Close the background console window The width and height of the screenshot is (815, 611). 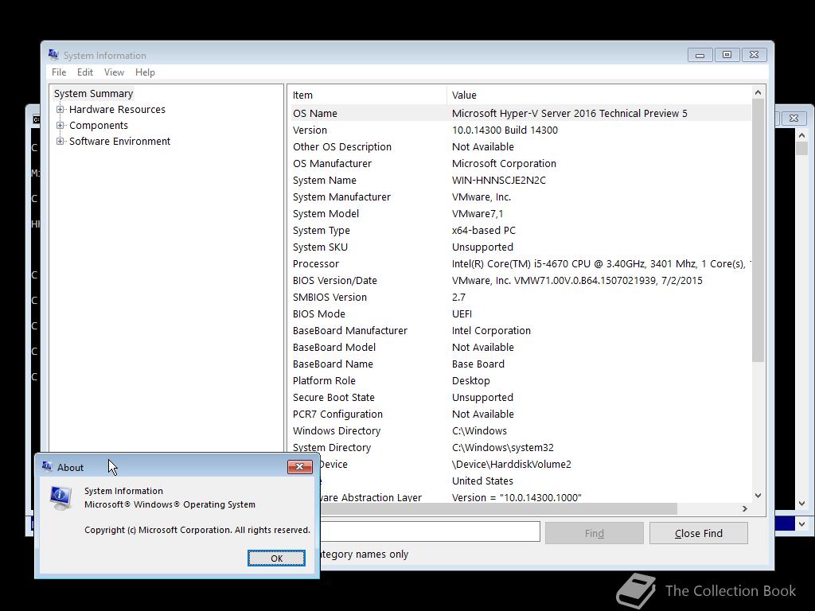click(x=794, y=119)
